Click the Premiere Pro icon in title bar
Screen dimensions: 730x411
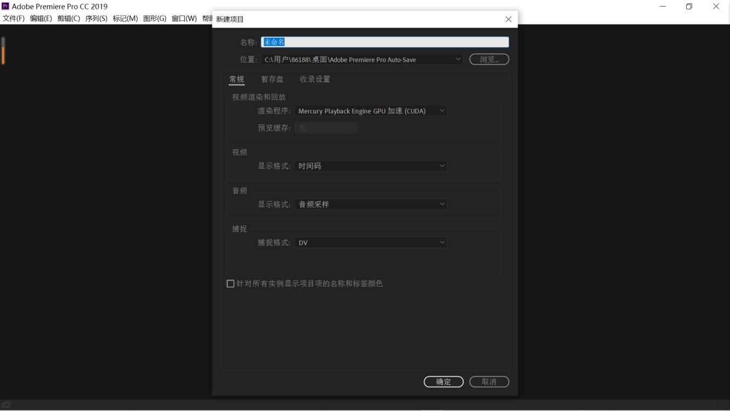point(7,7)
